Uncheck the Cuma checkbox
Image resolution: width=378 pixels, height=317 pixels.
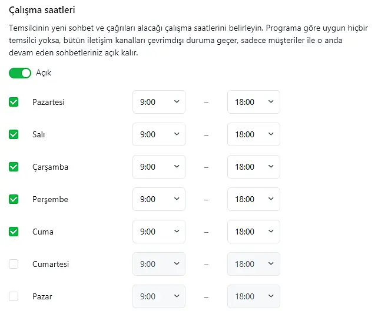(x=14, y=232)
